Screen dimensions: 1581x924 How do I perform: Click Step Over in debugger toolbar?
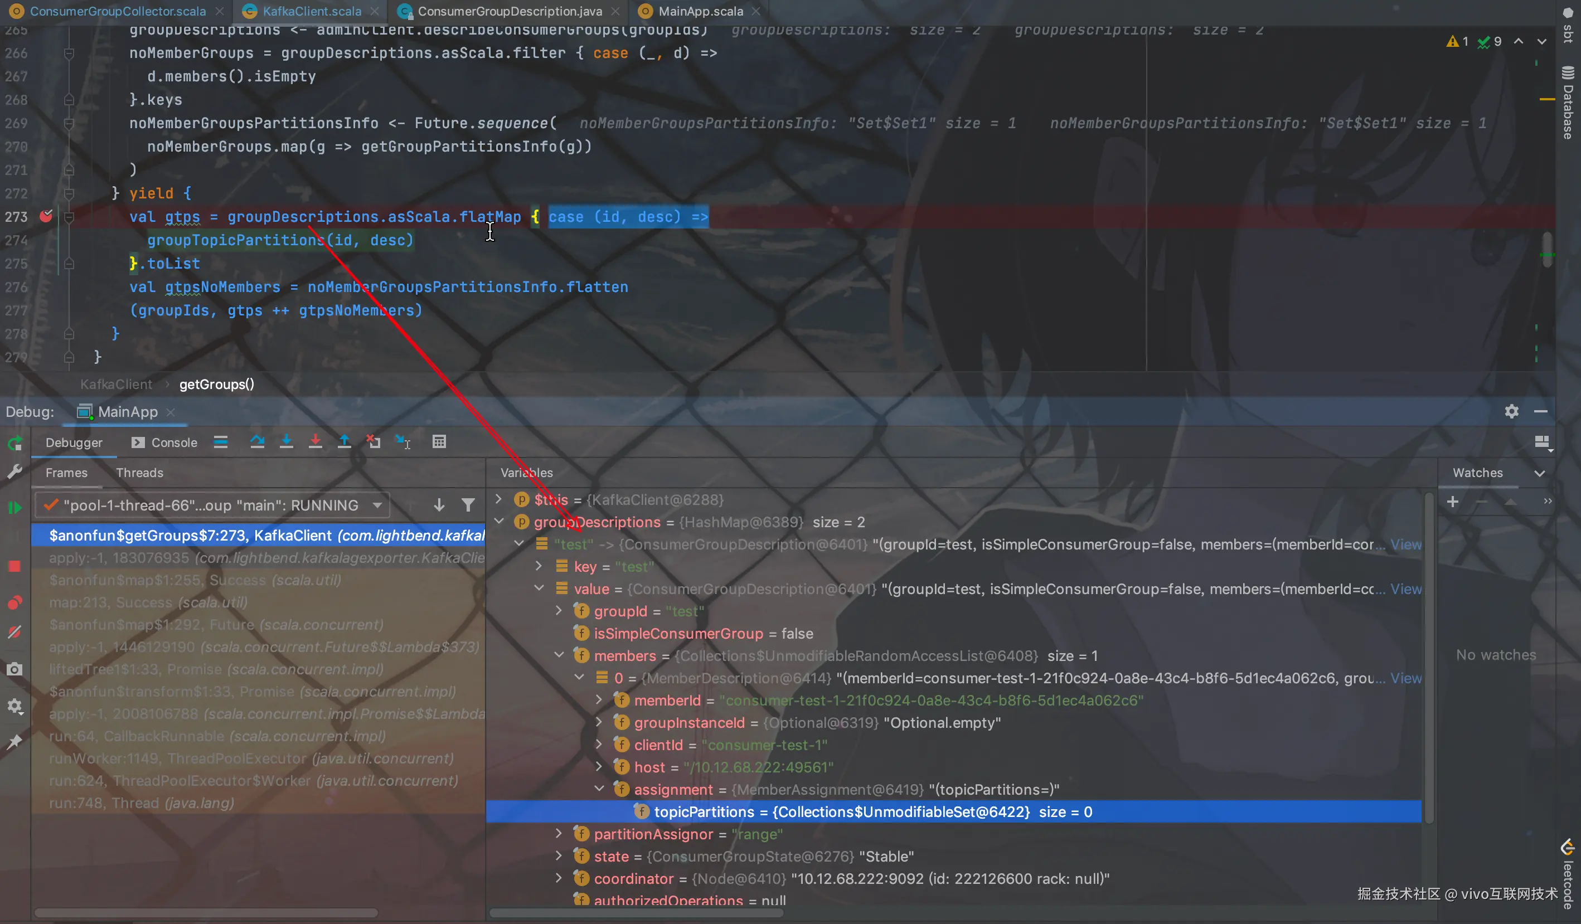(257, 442)
